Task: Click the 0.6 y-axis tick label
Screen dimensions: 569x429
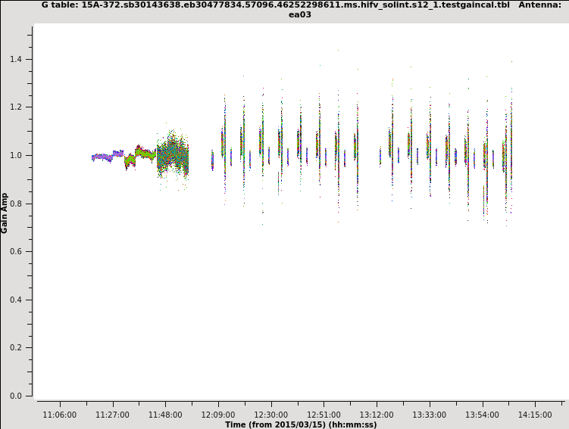Action: coord(15,252)
